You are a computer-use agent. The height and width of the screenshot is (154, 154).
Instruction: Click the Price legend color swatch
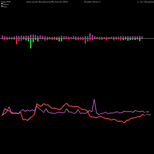2,6
